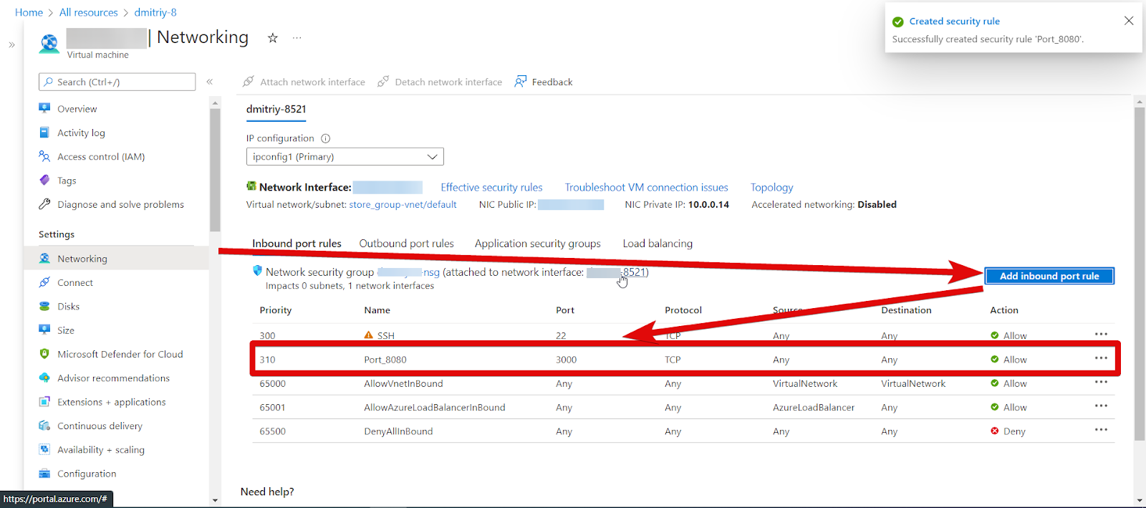Open Diagnose and solve problems
Screen dimensions: 1146x508
120,205
